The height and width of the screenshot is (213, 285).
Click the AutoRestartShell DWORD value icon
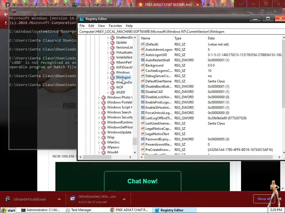[x=143, y=60]
